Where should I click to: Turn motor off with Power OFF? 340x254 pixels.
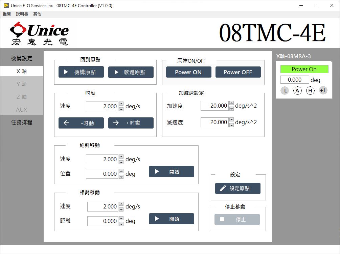pyautogui.click(x=238, y=72)
